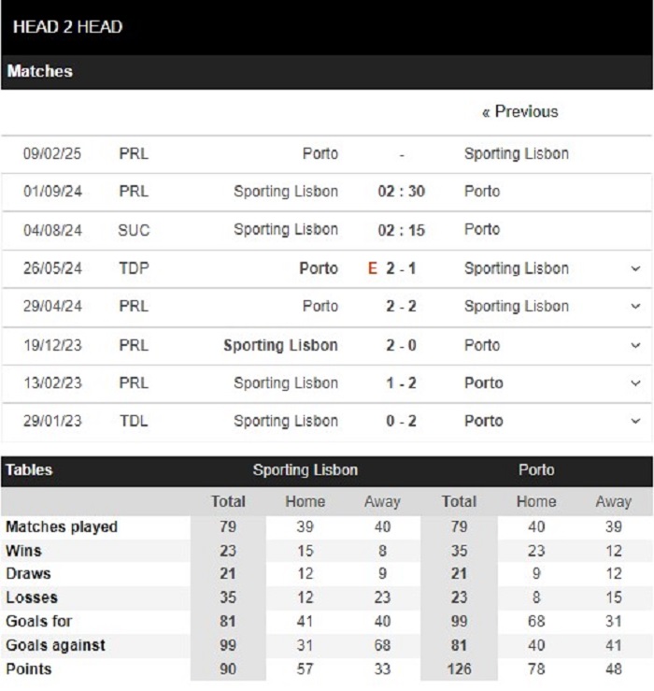This screenshot has height=691, width=654.
Task: Select the Tables section header
Action: 29,469
